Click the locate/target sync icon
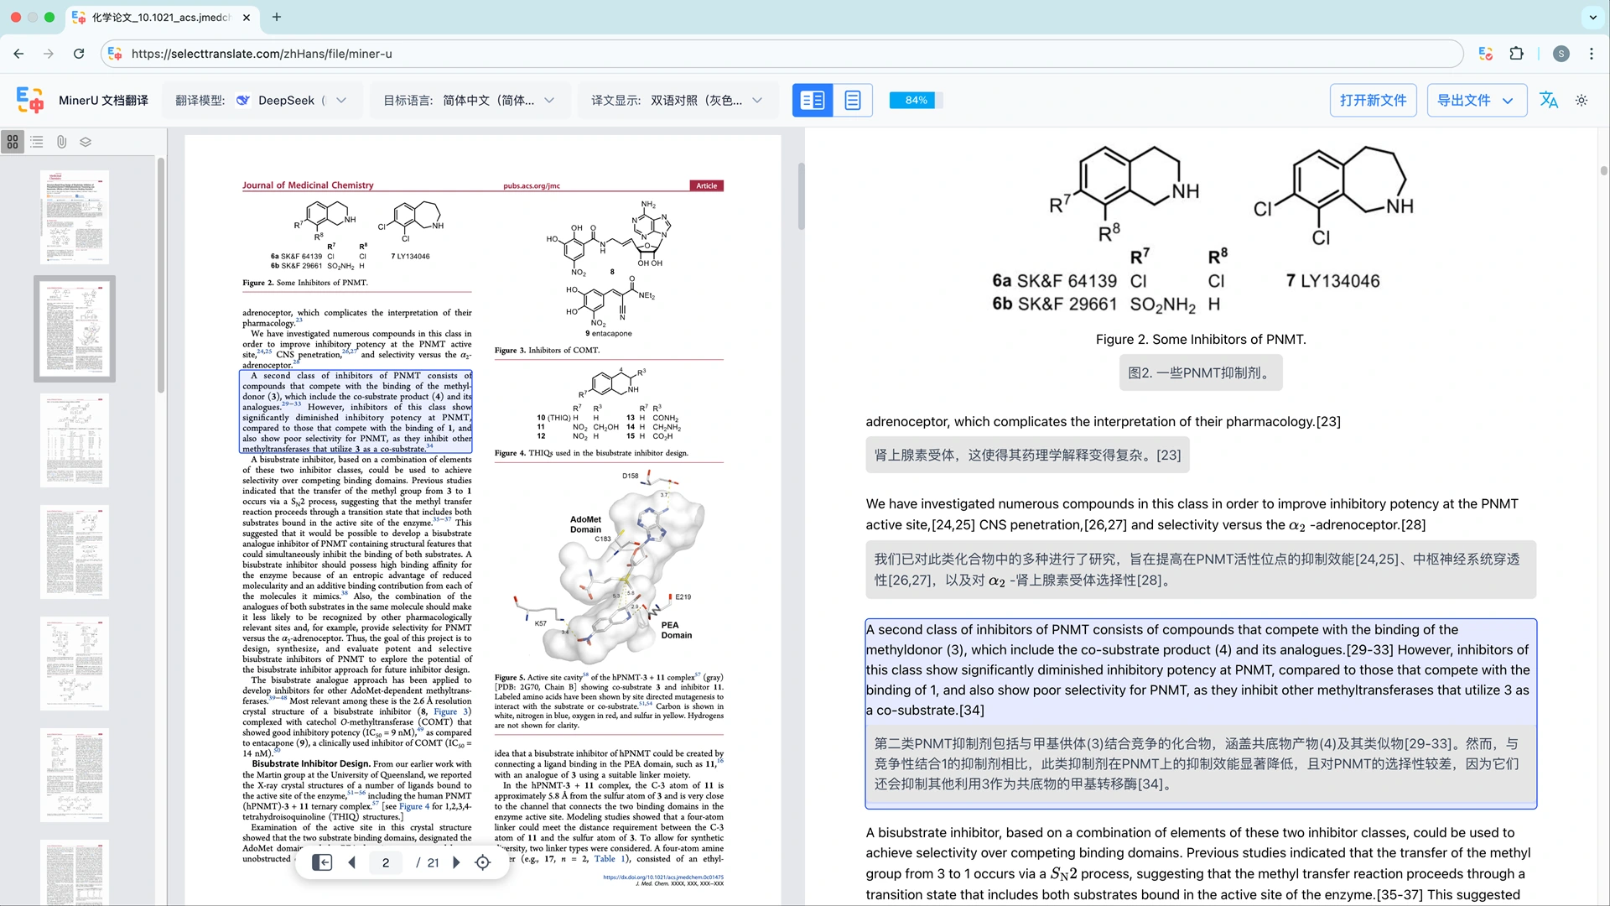Image resolution: width=1610 pixels, height=906 pixels. [483, 862]
